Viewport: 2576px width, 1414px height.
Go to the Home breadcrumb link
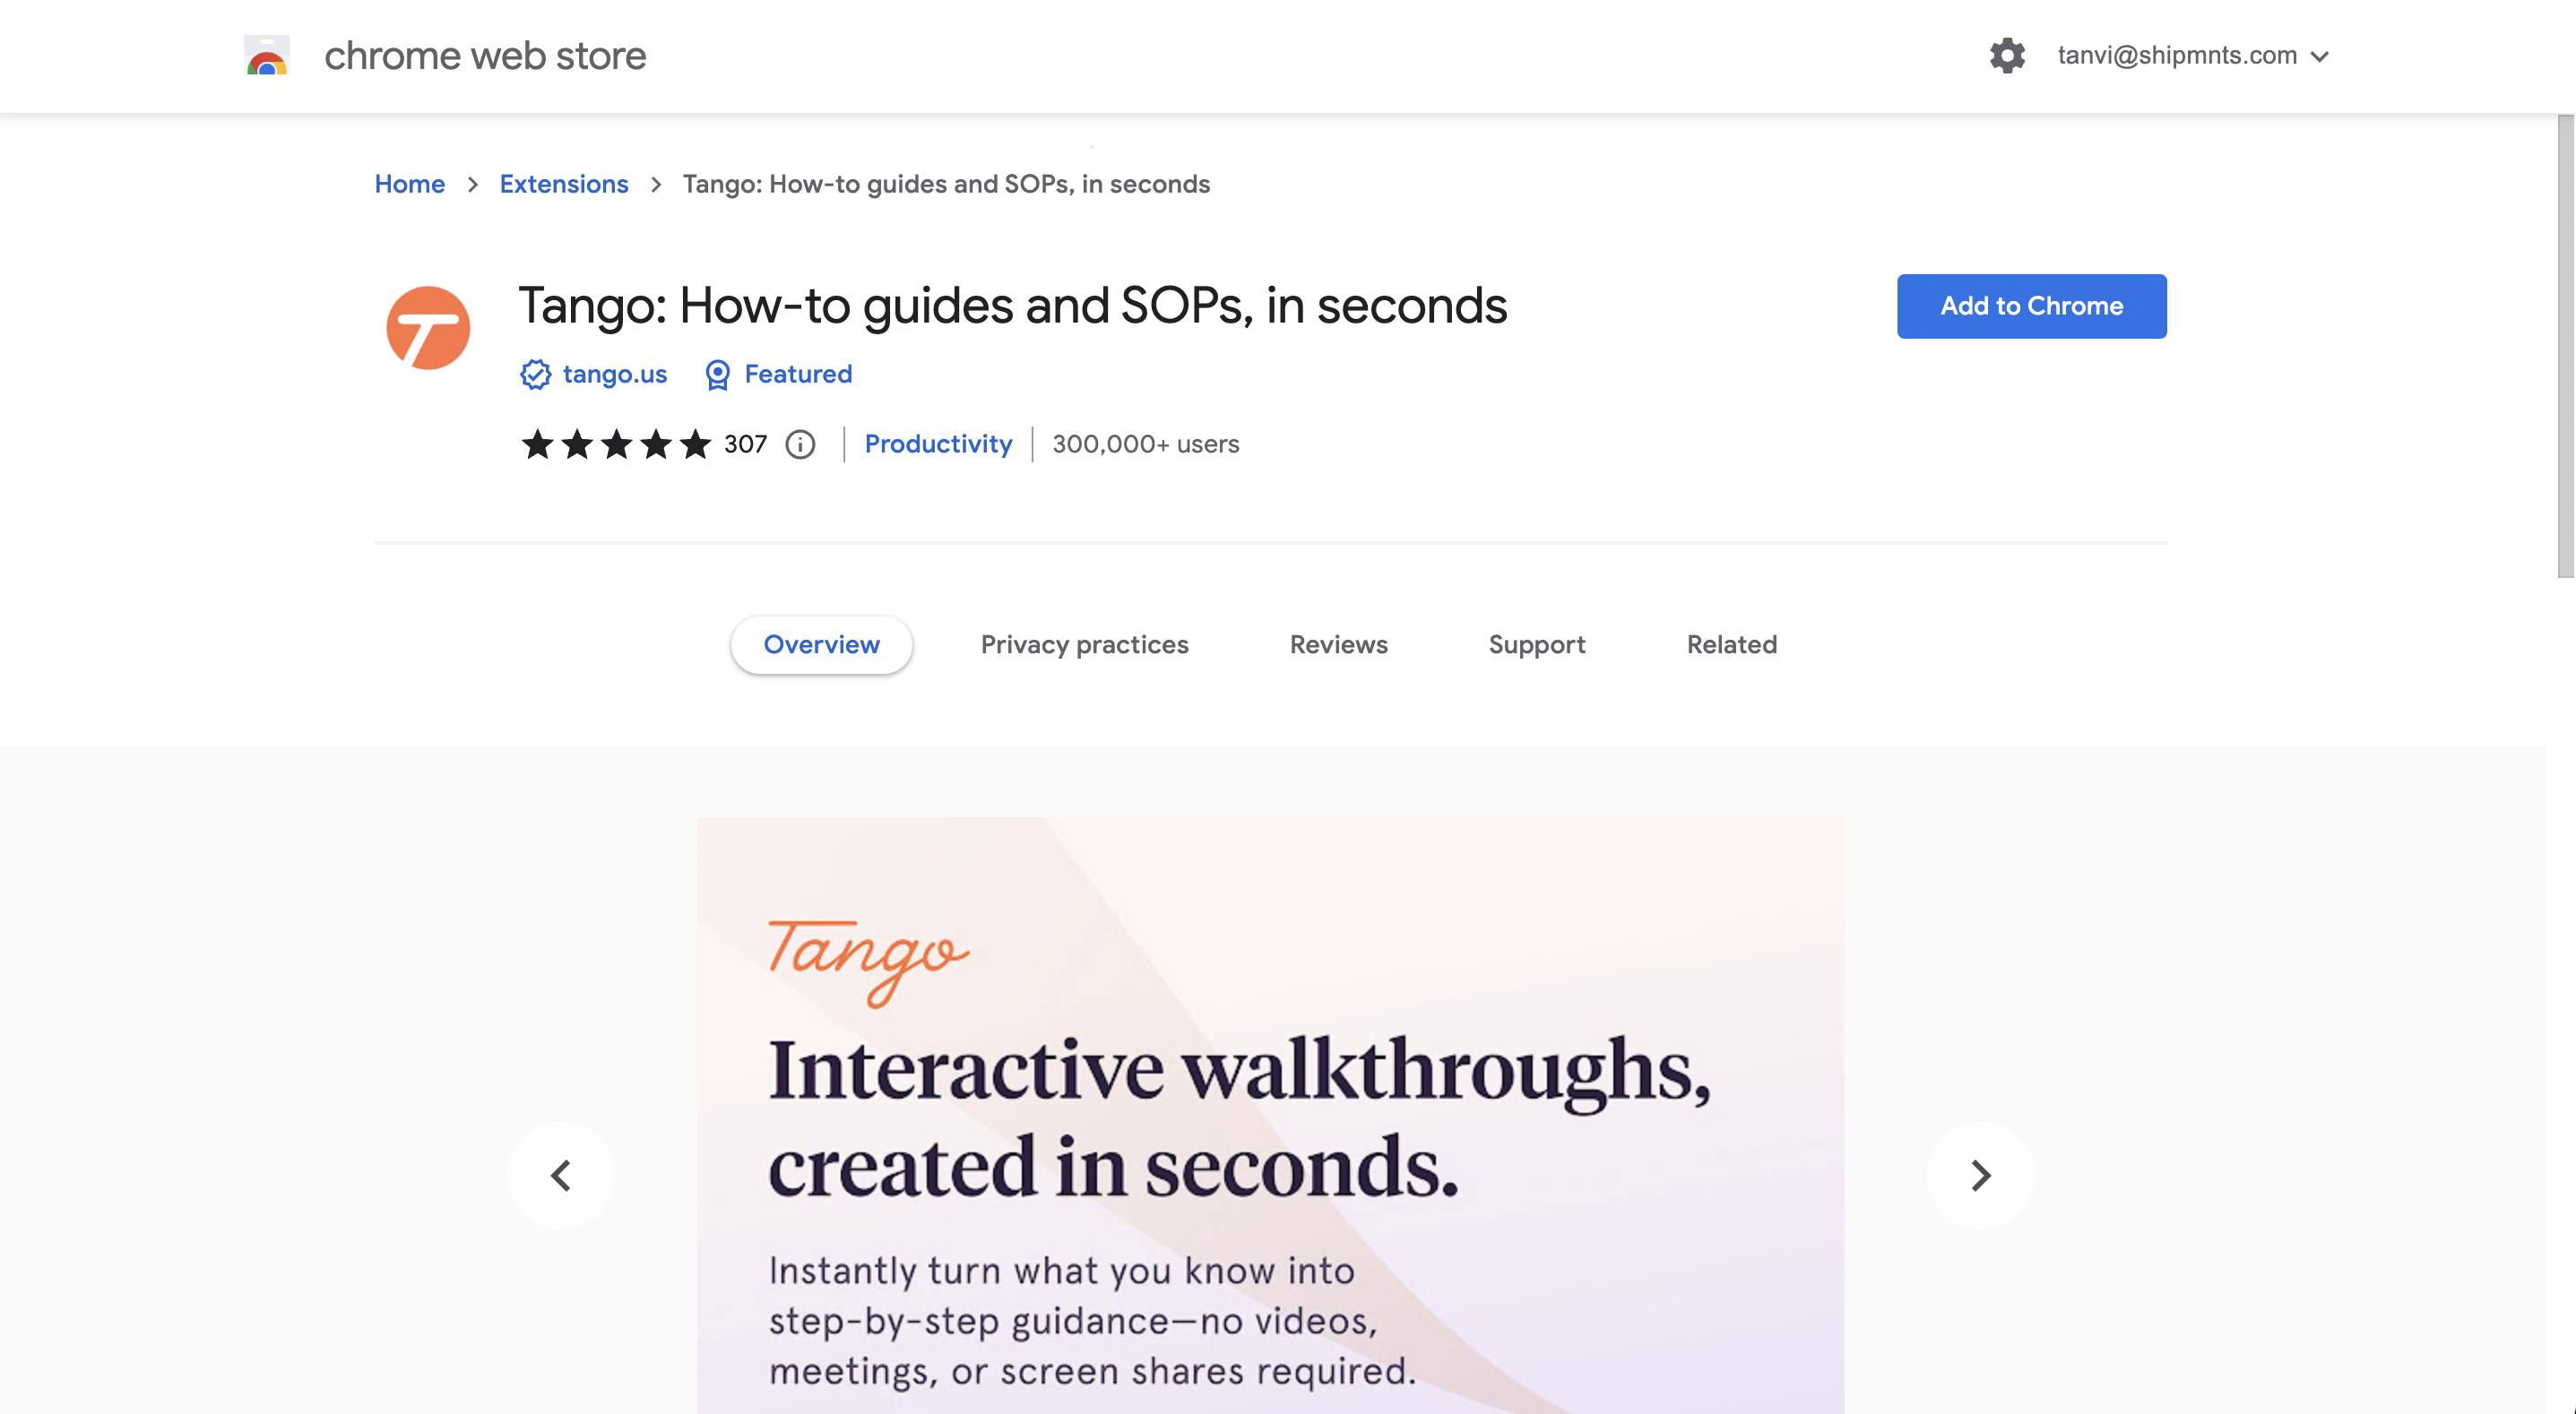click(409, 184)
